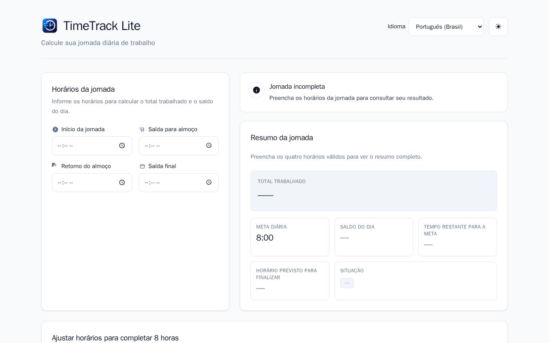Click the SITUAÇÃO status badge
This screenshot has width=549, height=343.
click(x=347, y=283)
